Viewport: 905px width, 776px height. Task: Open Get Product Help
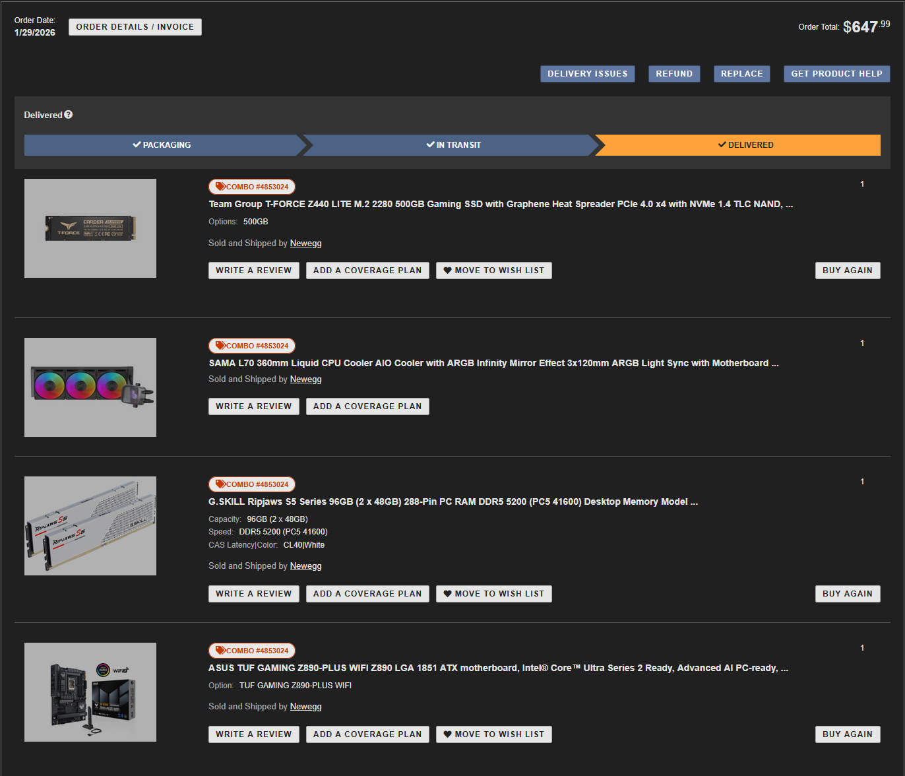[837, 74]
